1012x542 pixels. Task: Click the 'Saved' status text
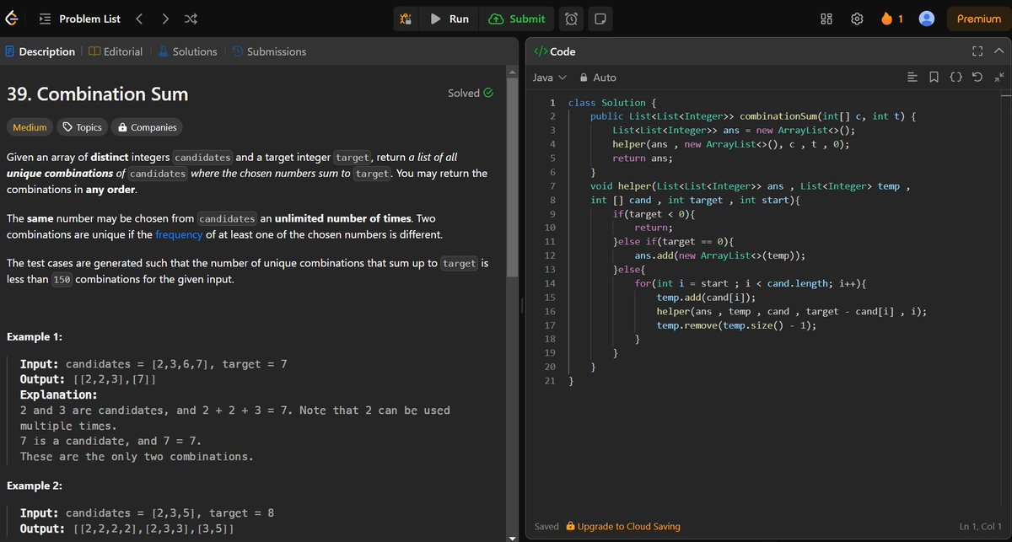coord(546,526)
